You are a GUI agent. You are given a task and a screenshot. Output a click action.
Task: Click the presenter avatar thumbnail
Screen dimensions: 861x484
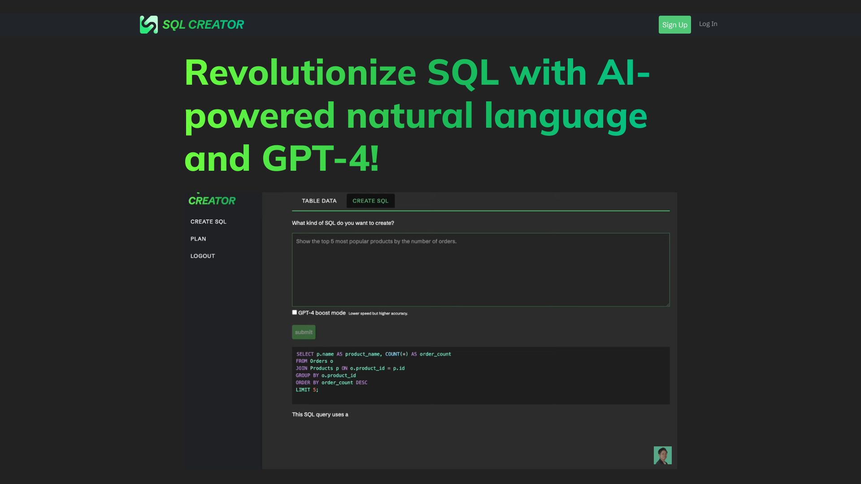pos(663,455)
